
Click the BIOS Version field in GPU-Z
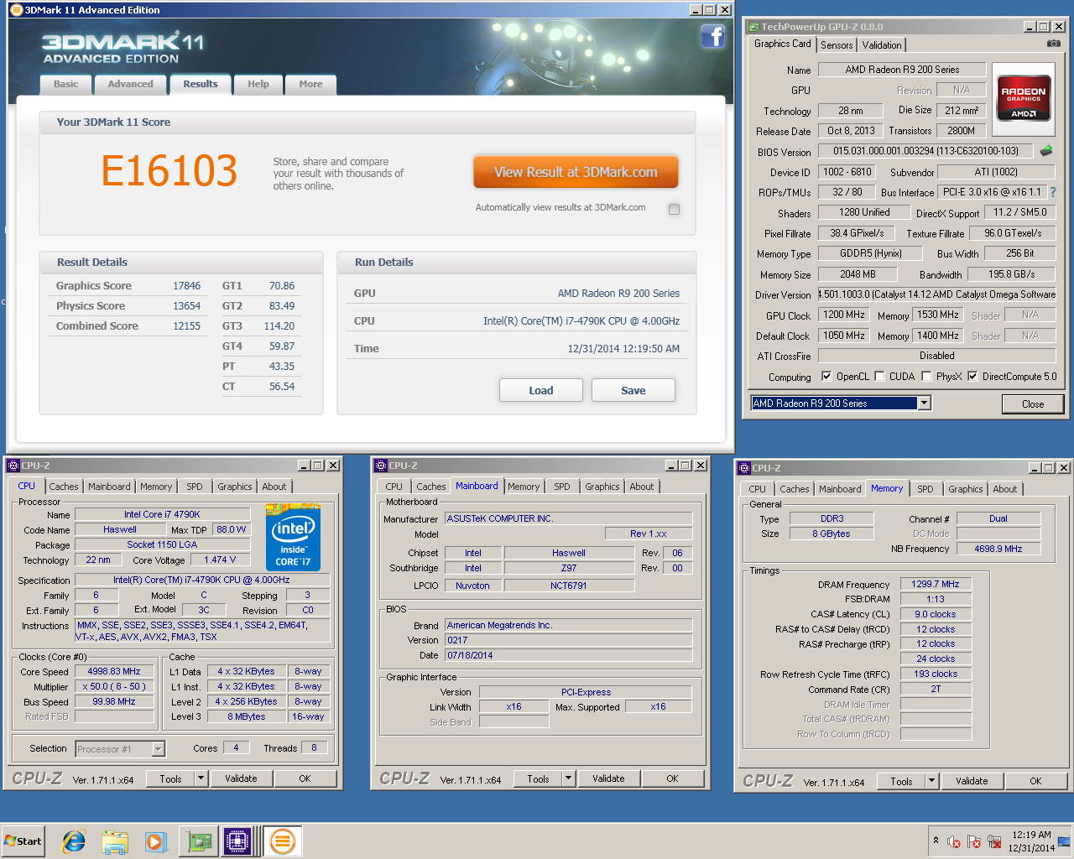926,151
